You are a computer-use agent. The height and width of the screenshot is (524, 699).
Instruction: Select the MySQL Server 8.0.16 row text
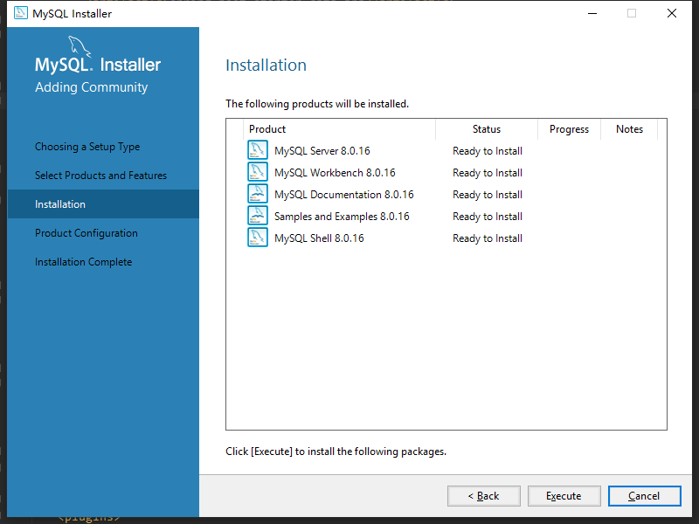tap(322, 151)
